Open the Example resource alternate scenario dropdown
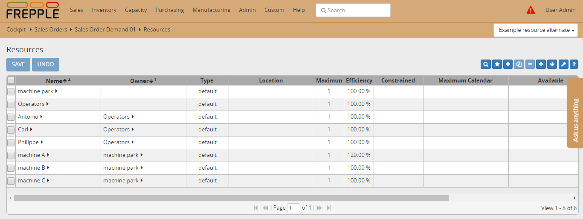 [x=536, y=30]
